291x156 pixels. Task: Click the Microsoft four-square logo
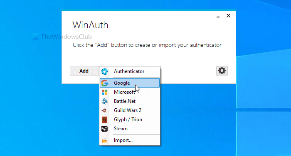104,92
